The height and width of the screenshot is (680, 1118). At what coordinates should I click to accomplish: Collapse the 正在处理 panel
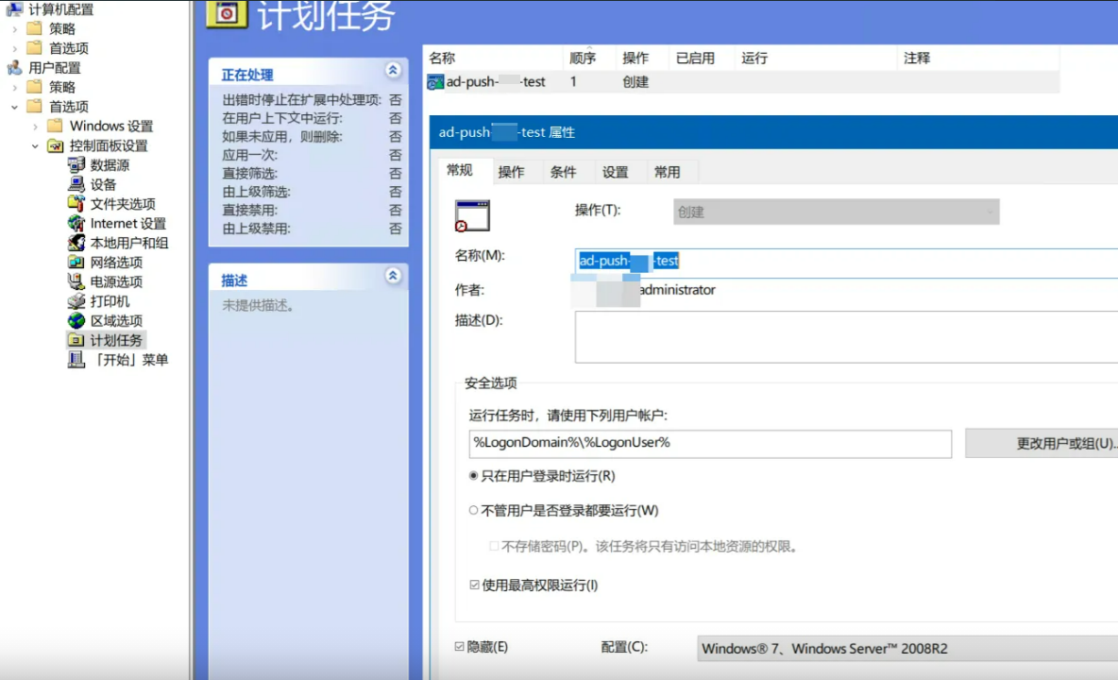[393, 71]
